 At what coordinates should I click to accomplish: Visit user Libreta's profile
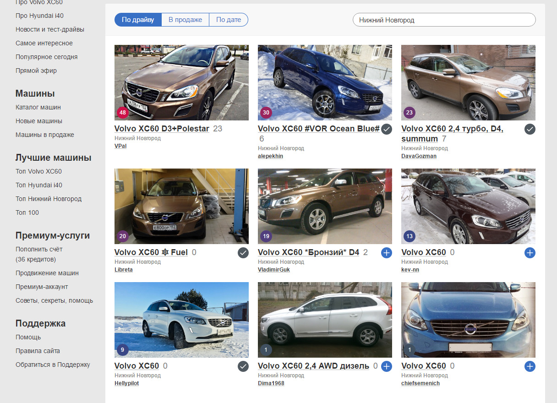pos(124,270)
